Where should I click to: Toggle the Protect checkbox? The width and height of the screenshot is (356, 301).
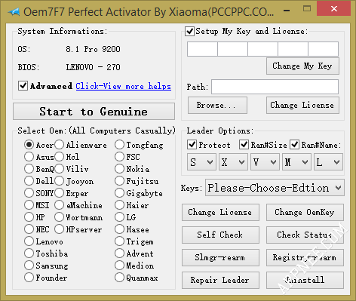192,145
